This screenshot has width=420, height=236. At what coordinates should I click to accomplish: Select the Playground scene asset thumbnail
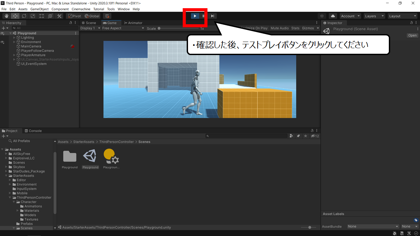point(90,155)
